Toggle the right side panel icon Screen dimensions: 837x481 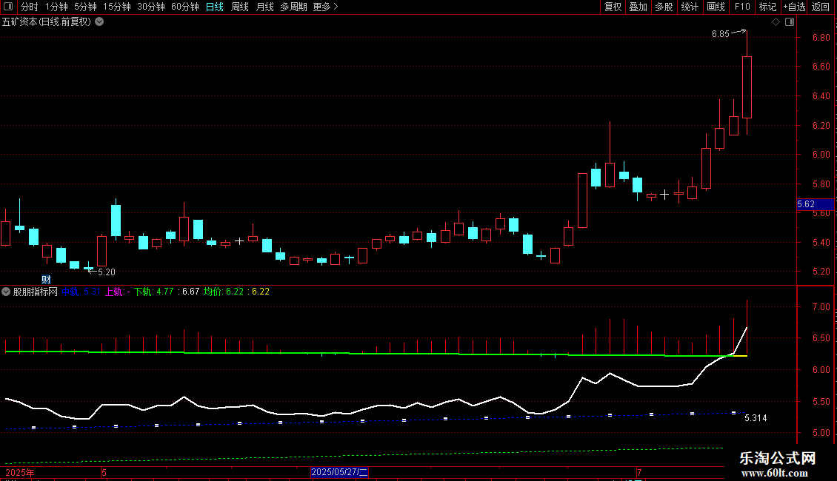(790, 22)
